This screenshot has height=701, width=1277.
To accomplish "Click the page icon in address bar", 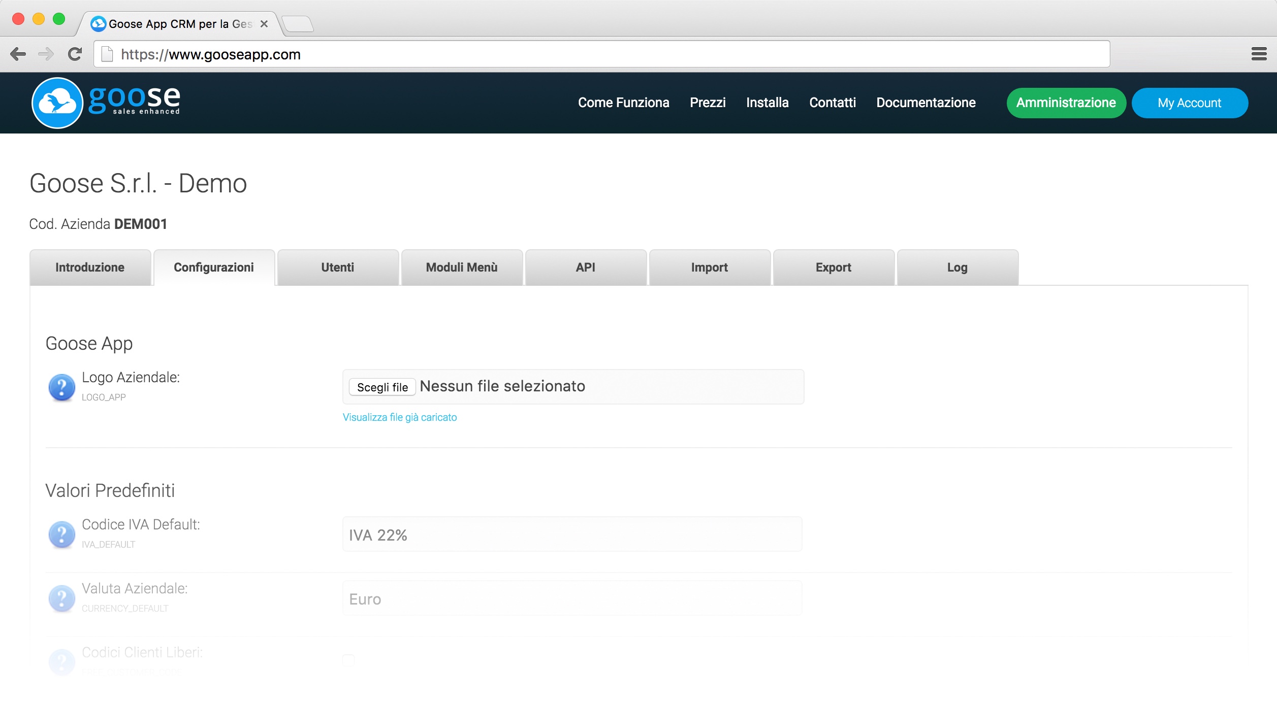I will [107, 54].
